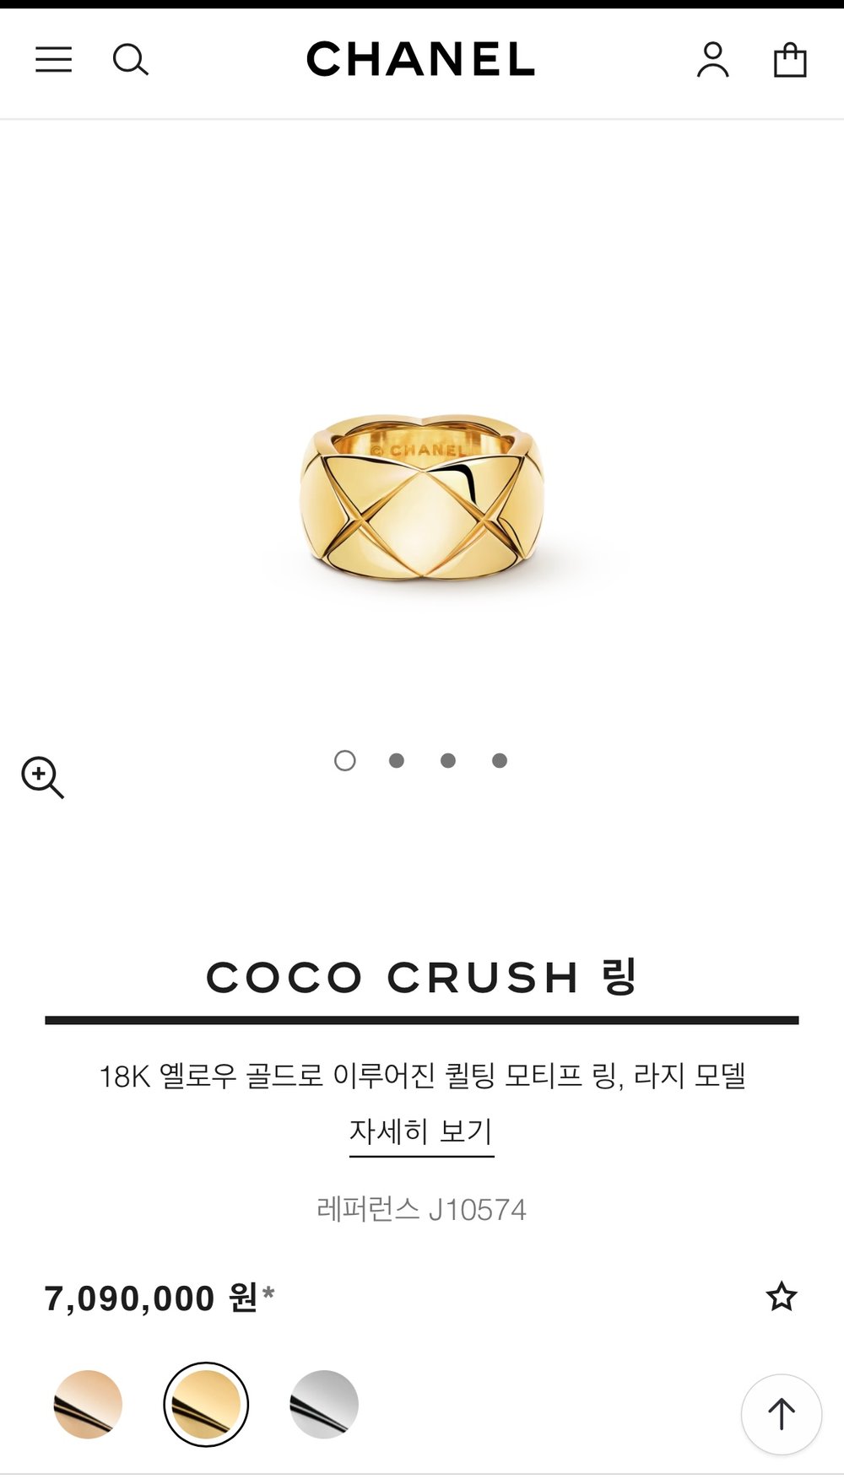This screenshot has width=844, height=1479.
Task: Choose the beige gold color swatch
Action: tap(88, 1404)
